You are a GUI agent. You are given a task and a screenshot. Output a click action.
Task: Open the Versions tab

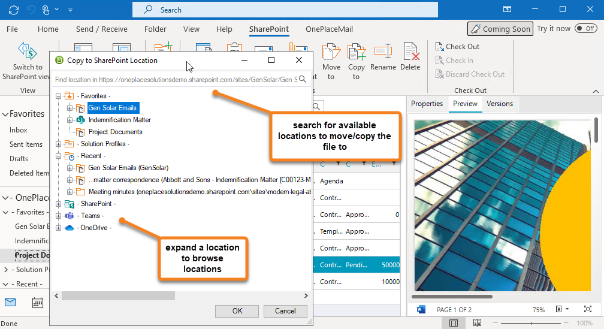point(500,104)
